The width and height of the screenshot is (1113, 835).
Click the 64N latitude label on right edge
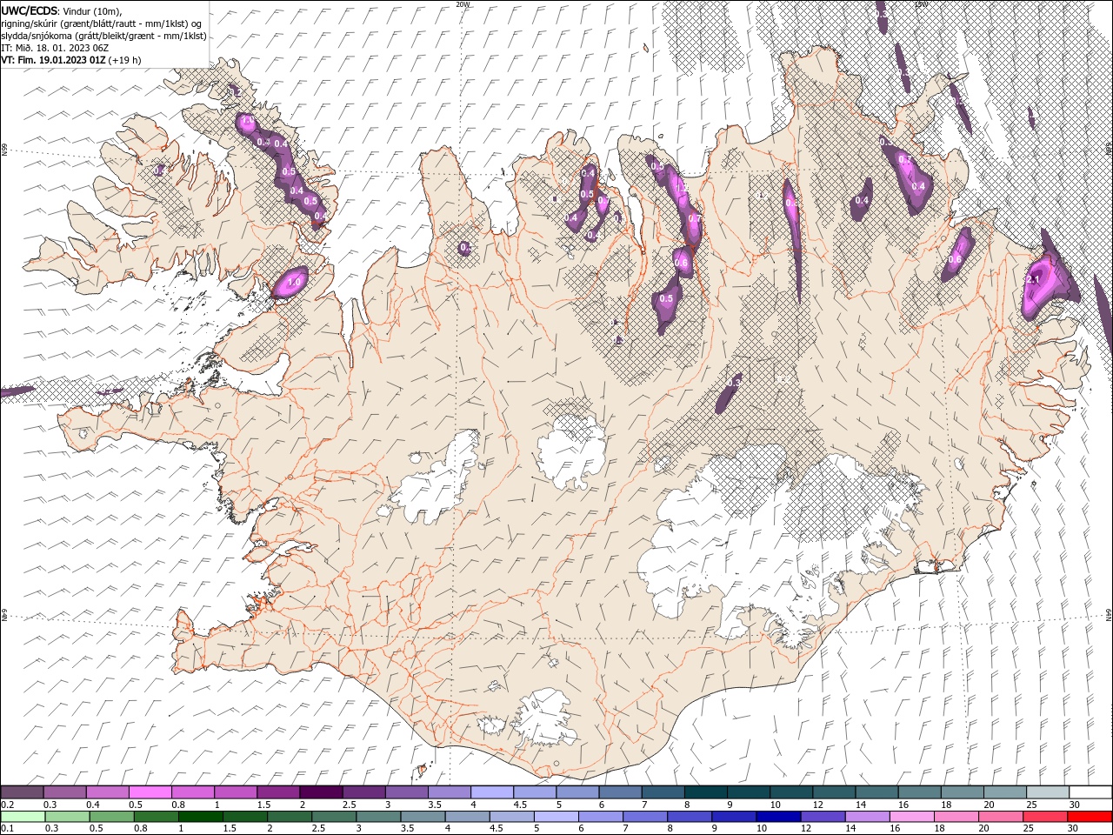[x=1109, y=614]
